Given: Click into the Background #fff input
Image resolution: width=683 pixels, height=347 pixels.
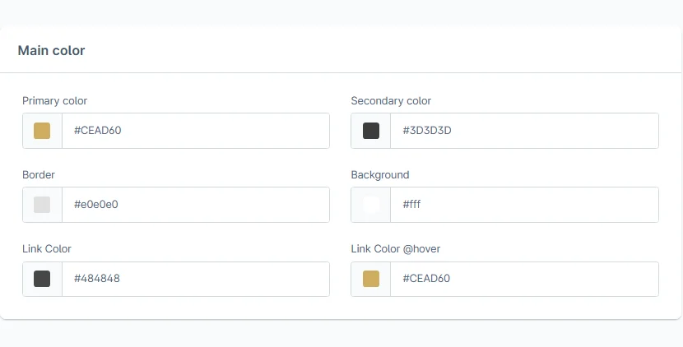Looking at the screenshot, I should coord(525,205).
